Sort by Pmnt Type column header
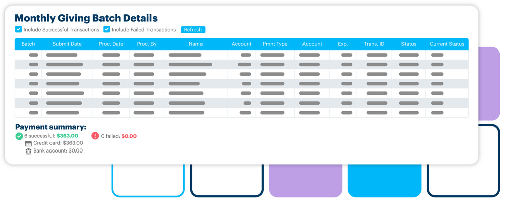Viewport: 505px width, 202px height. pos(275,44)
